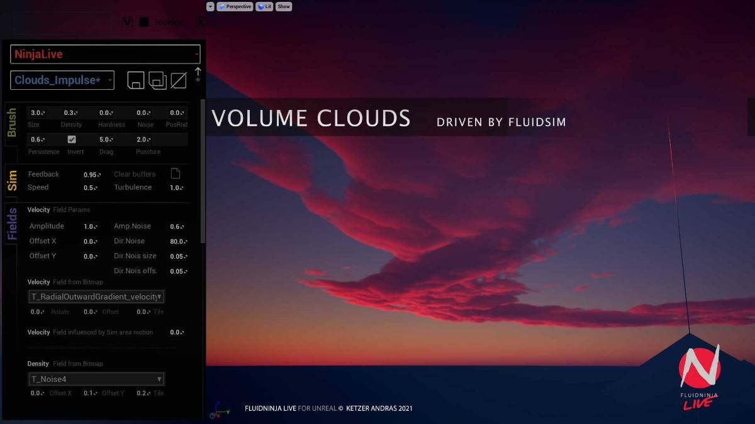Open T_RadialOutwardGradient_velocity bitmap dropdown
755x424 pixels.
click(x=97, y=296)
